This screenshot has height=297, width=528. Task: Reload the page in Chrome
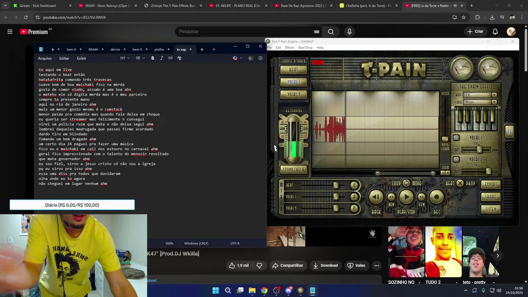26,17
